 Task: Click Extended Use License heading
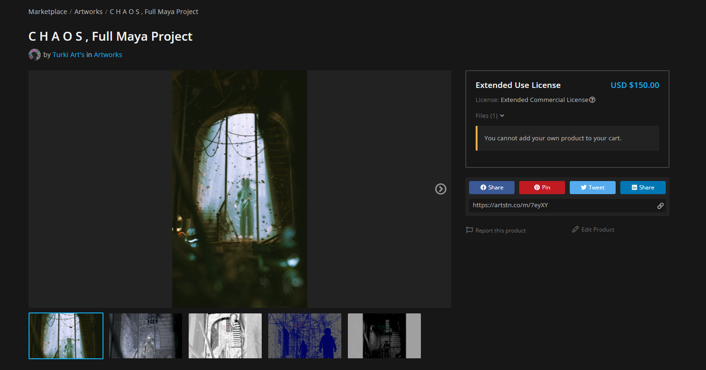[x=518, y=85]
